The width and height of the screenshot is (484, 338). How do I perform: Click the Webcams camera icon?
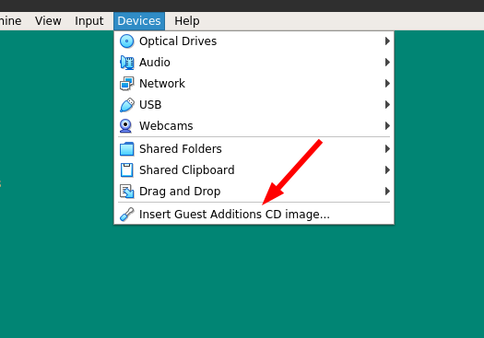(x=125, y=126)
